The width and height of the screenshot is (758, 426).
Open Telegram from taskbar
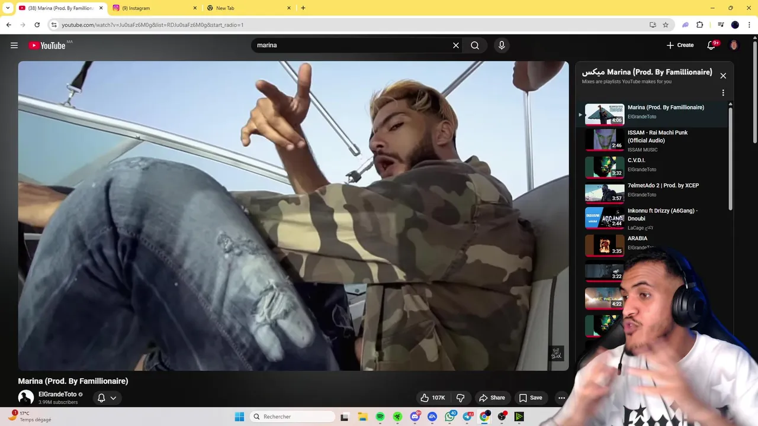467,417
